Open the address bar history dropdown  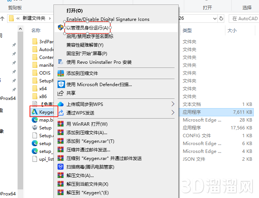[215, 19]
